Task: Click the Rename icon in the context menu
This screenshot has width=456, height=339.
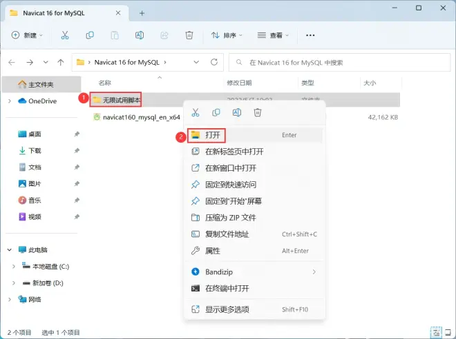Action: pos(237,112)
